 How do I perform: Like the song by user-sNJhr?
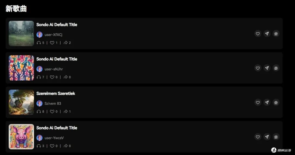258,68
